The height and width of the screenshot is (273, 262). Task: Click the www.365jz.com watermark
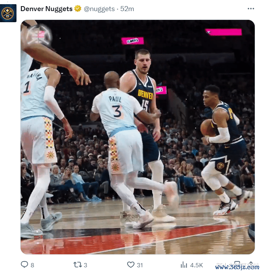(x=237, y=267)
